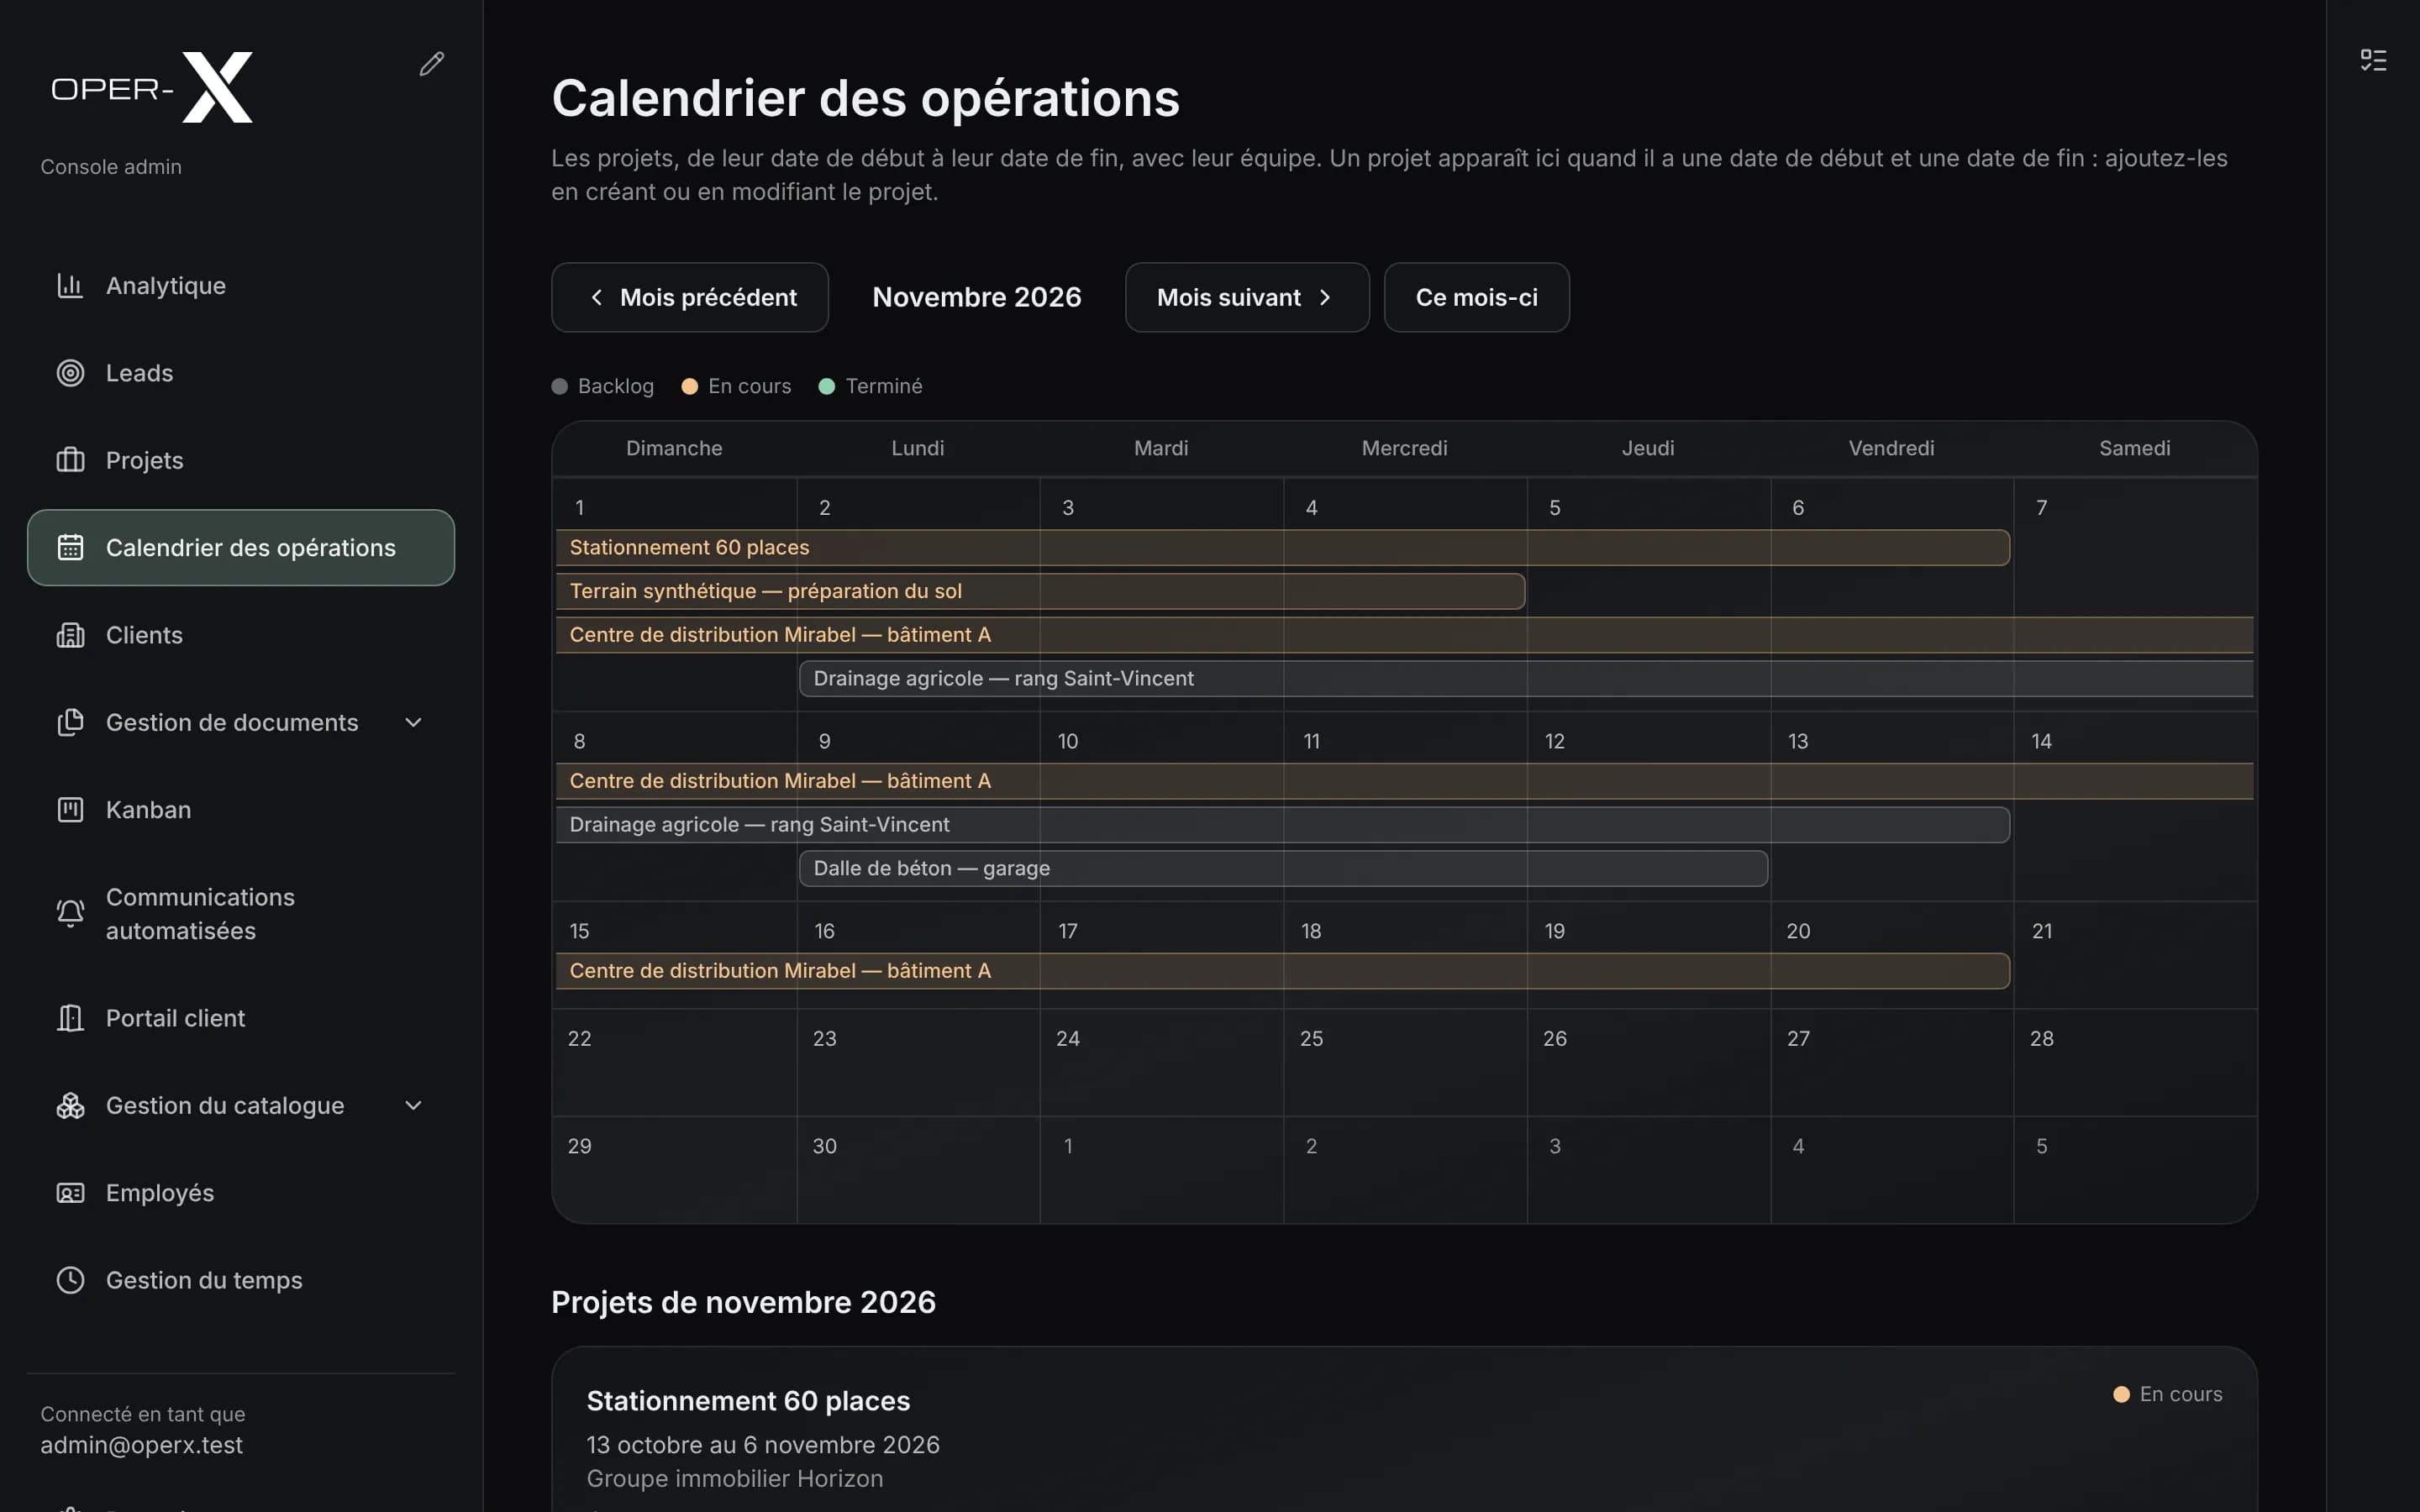Click the Backlog legend label
This screenshot has width=2420, height=1512.
616,386
